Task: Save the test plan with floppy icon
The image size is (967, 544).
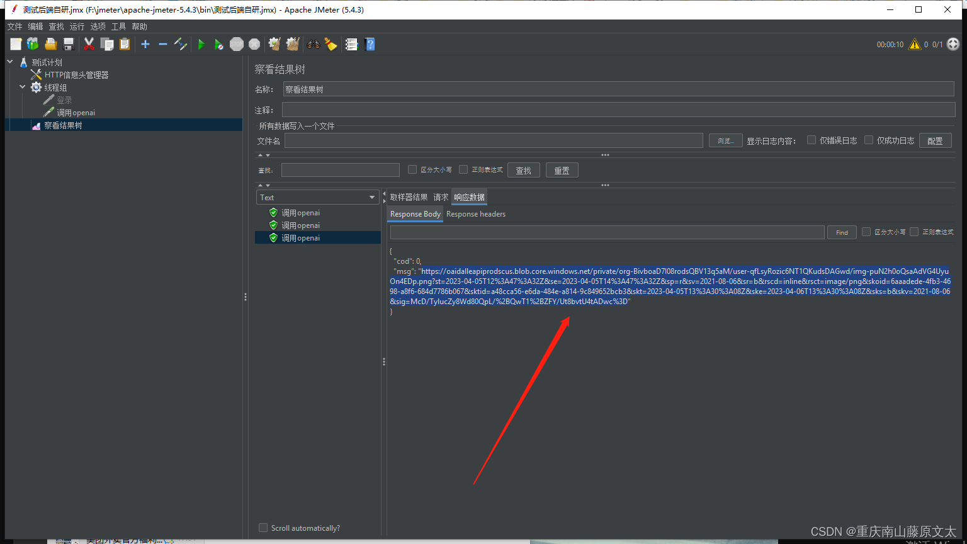Action: [69, 44]
